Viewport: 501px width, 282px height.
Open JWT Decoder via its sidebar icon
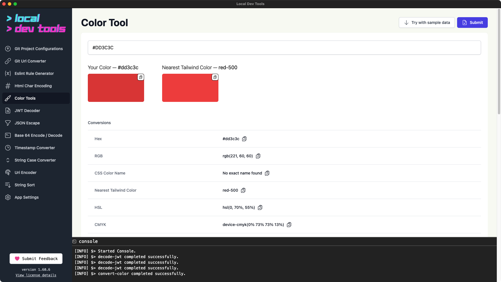[x=8, y=111]
